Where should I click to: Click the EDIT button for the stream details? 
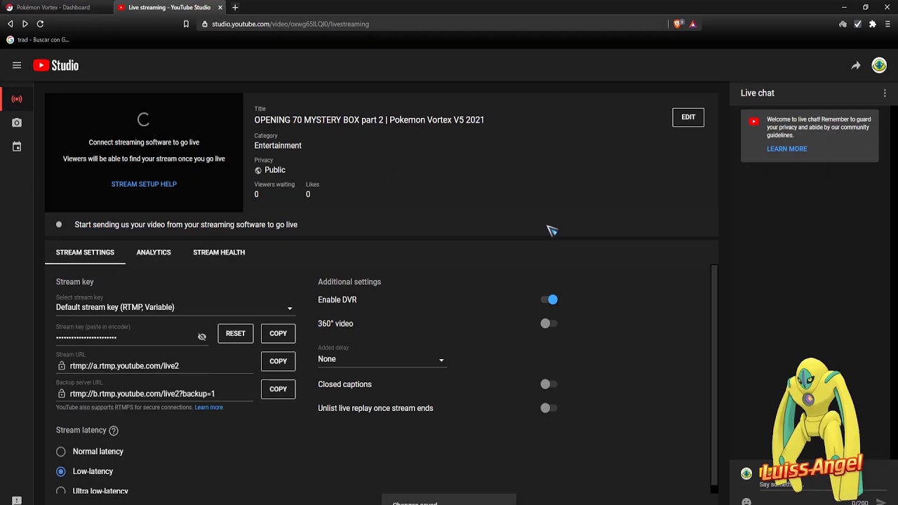click(688, 117)
